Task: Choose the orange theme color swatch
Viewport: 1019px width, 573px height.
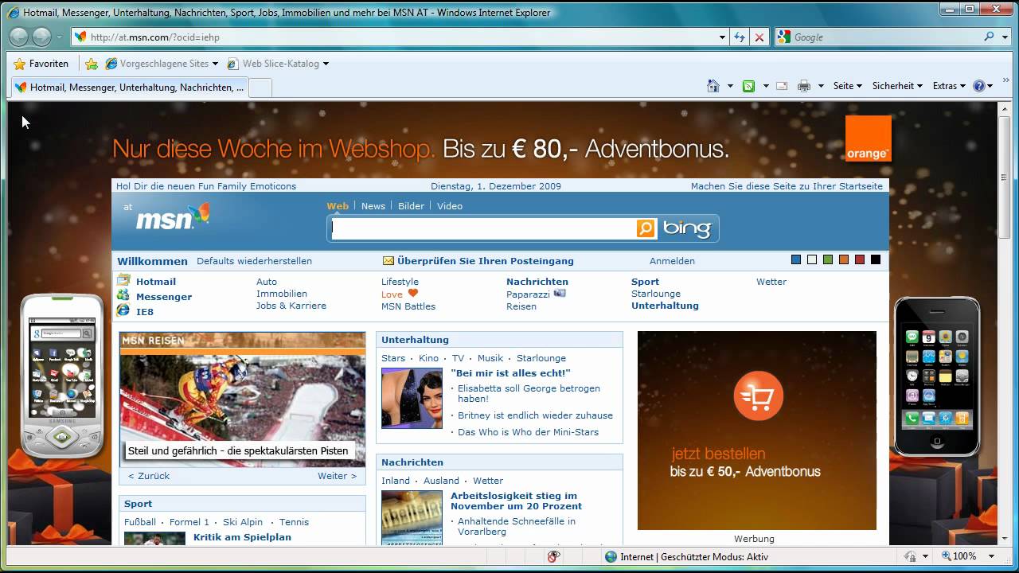Action: coord(844,259)
